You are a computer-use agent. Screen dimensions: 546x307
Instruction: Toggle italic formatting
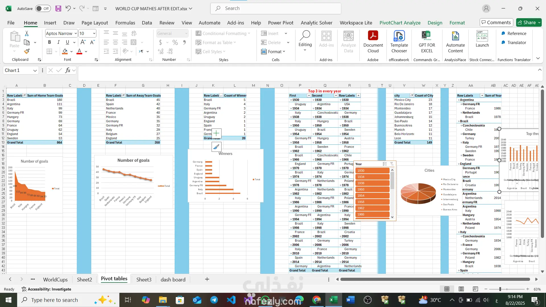pos(58,42)
